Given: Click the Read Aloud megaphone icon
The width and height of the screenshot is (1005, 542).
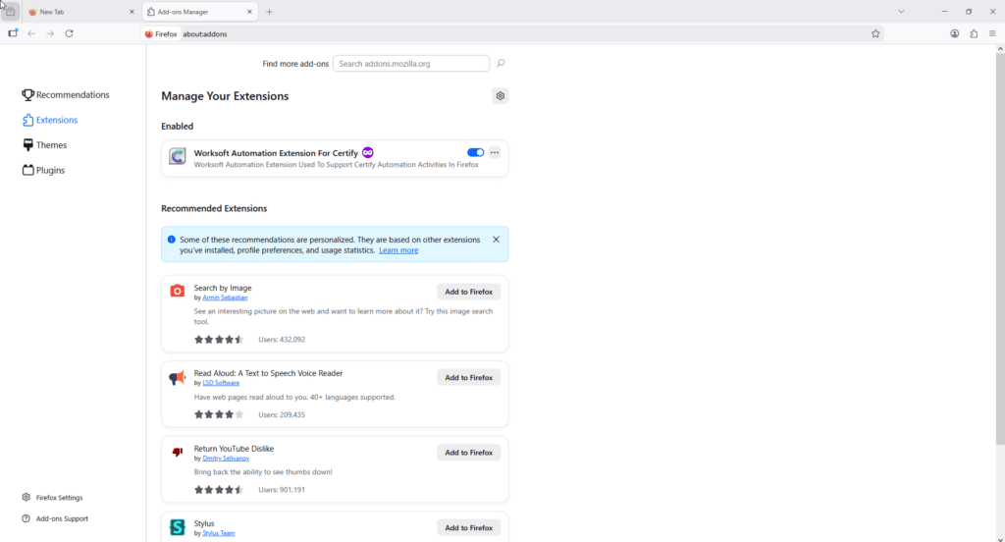Looking at the screenshot, I should pos(178,377).
